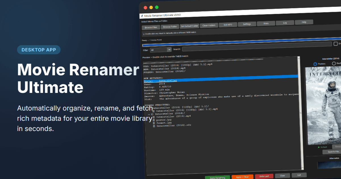Click the file icon next to poster.jpg
Screen dimensions: 341x179
click(x=154, y=120)
